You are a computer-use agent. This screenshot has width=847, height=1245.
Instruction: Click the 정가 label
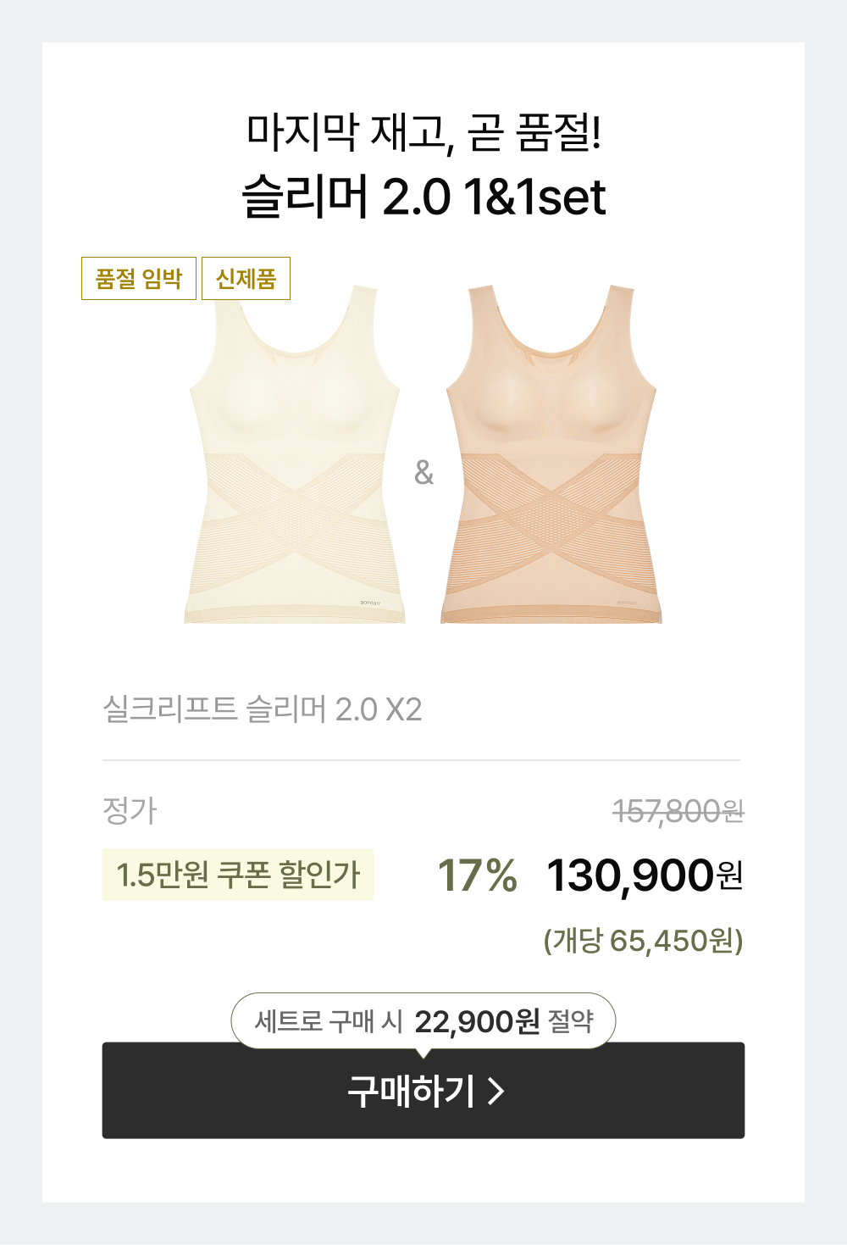130,811
